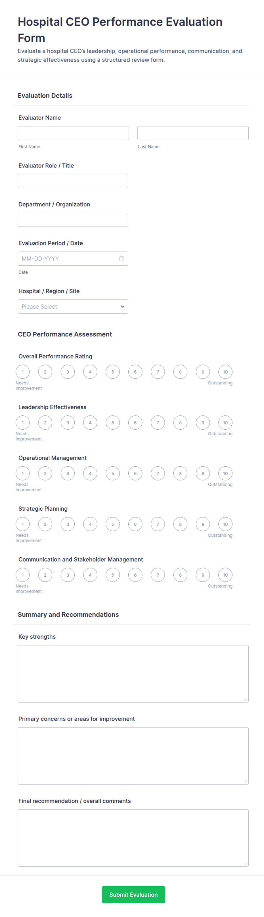Viewport: 264px width, 917px height.
Task: Focus the evaluator First Name field
Action: click(73, 133)
